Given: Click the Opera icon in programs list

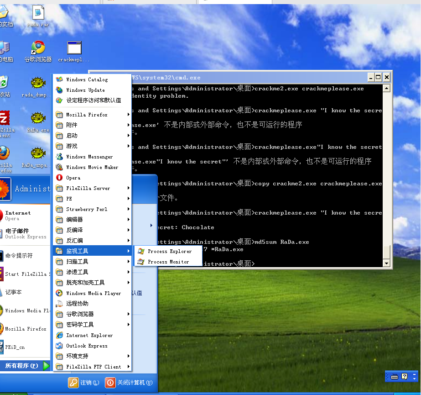Looking at the screenshot, I should pyautogui.click(x=59, y=178).
